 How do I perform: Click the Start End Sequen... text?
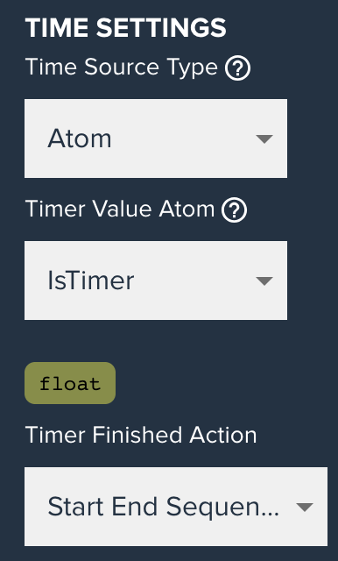click(x=163, y=507)
